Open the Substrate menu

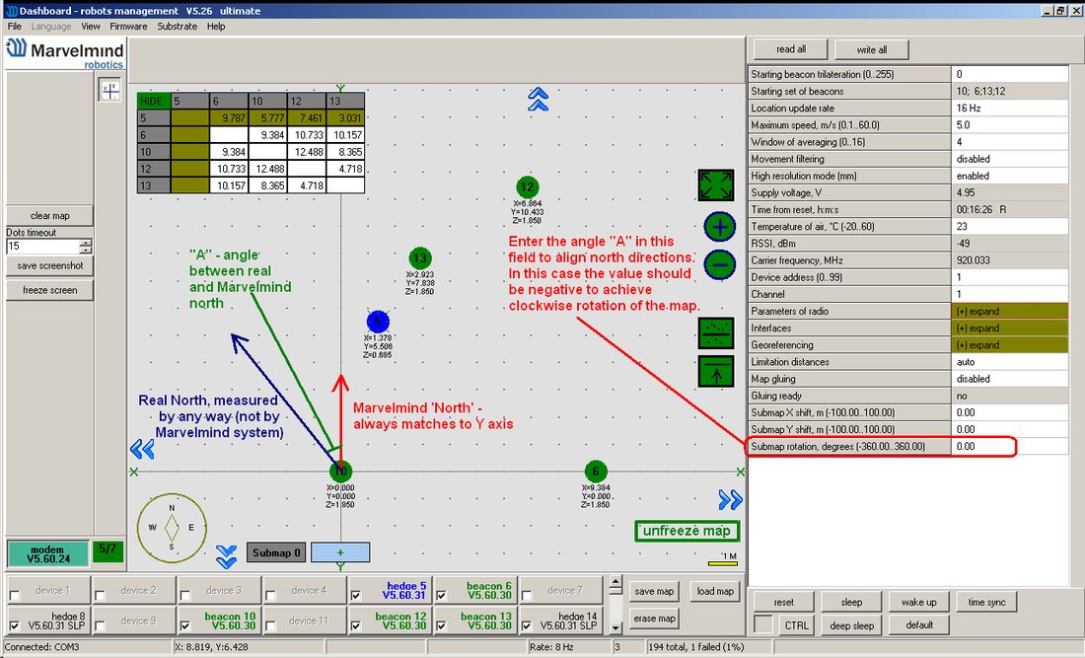[178, 27]
